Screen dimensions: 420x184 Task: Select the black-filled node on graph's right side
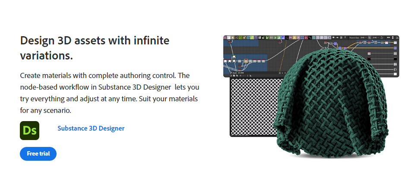(369, 59)
